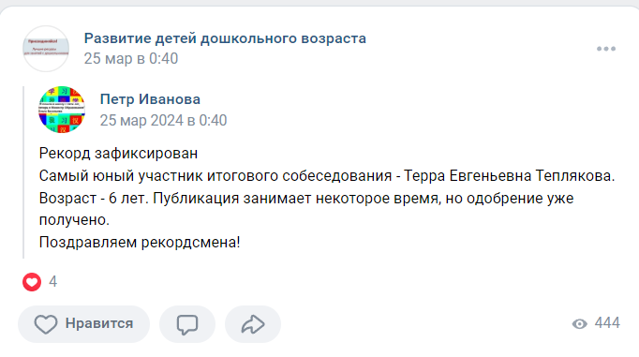Open the post timestamp 25 мар в 0:40
Viewport: 639px width, 357px height.
[131, 59]
